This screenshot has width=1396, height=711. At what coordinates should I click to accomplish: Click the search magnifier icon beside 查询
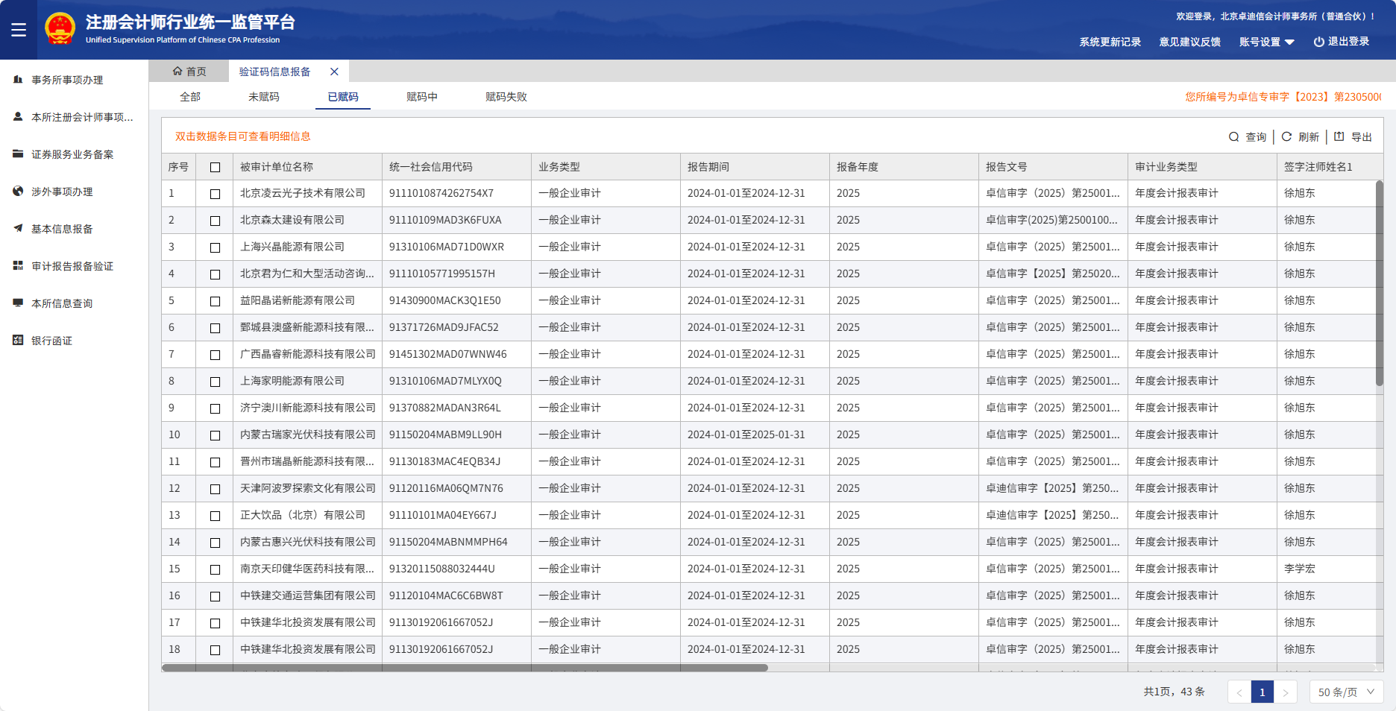(x=1233, y=137)
